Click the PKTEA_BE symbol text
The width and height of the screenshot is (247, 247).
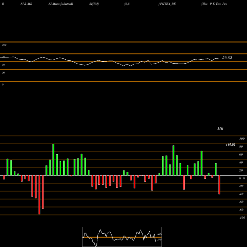point(168,4)
